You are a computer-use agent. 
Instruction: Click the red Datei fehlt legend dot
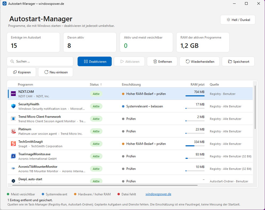tap(119, 194)
